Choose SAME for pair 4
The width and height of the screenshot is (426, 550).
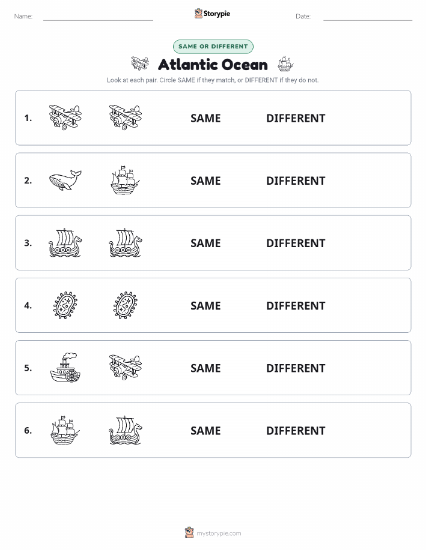tap(205, 305)
